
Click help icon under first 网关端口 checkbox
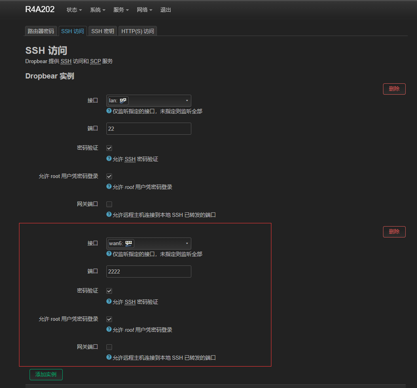109,214
